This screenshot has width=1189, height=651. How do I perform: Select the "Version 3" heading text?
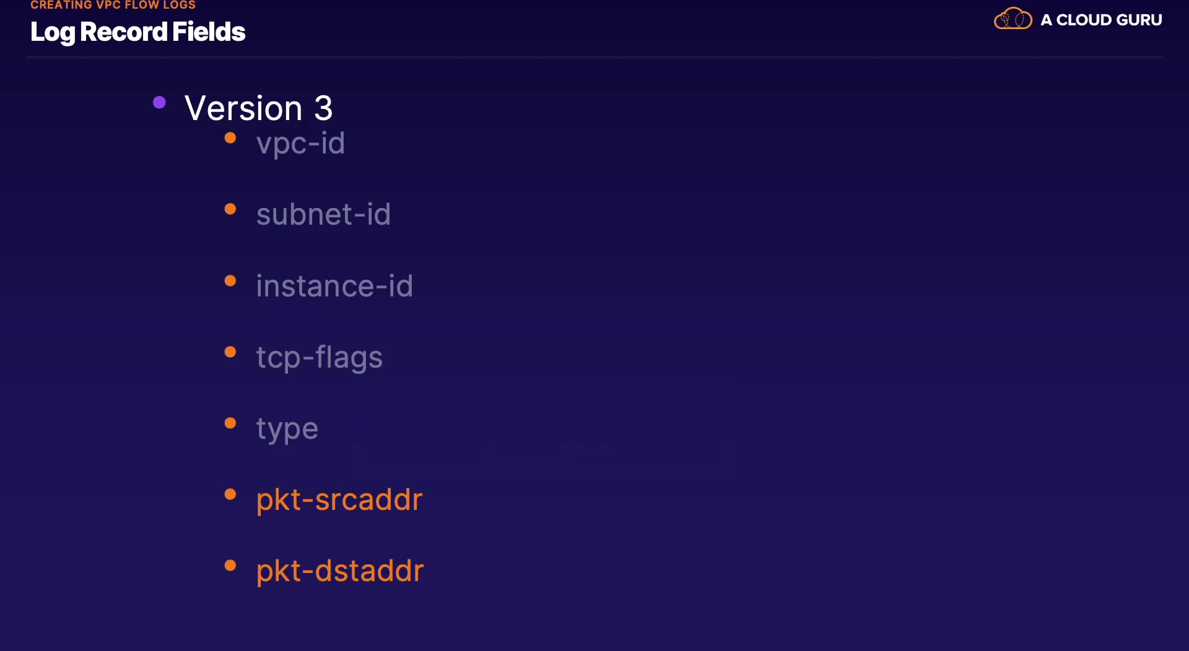point(259,108)
